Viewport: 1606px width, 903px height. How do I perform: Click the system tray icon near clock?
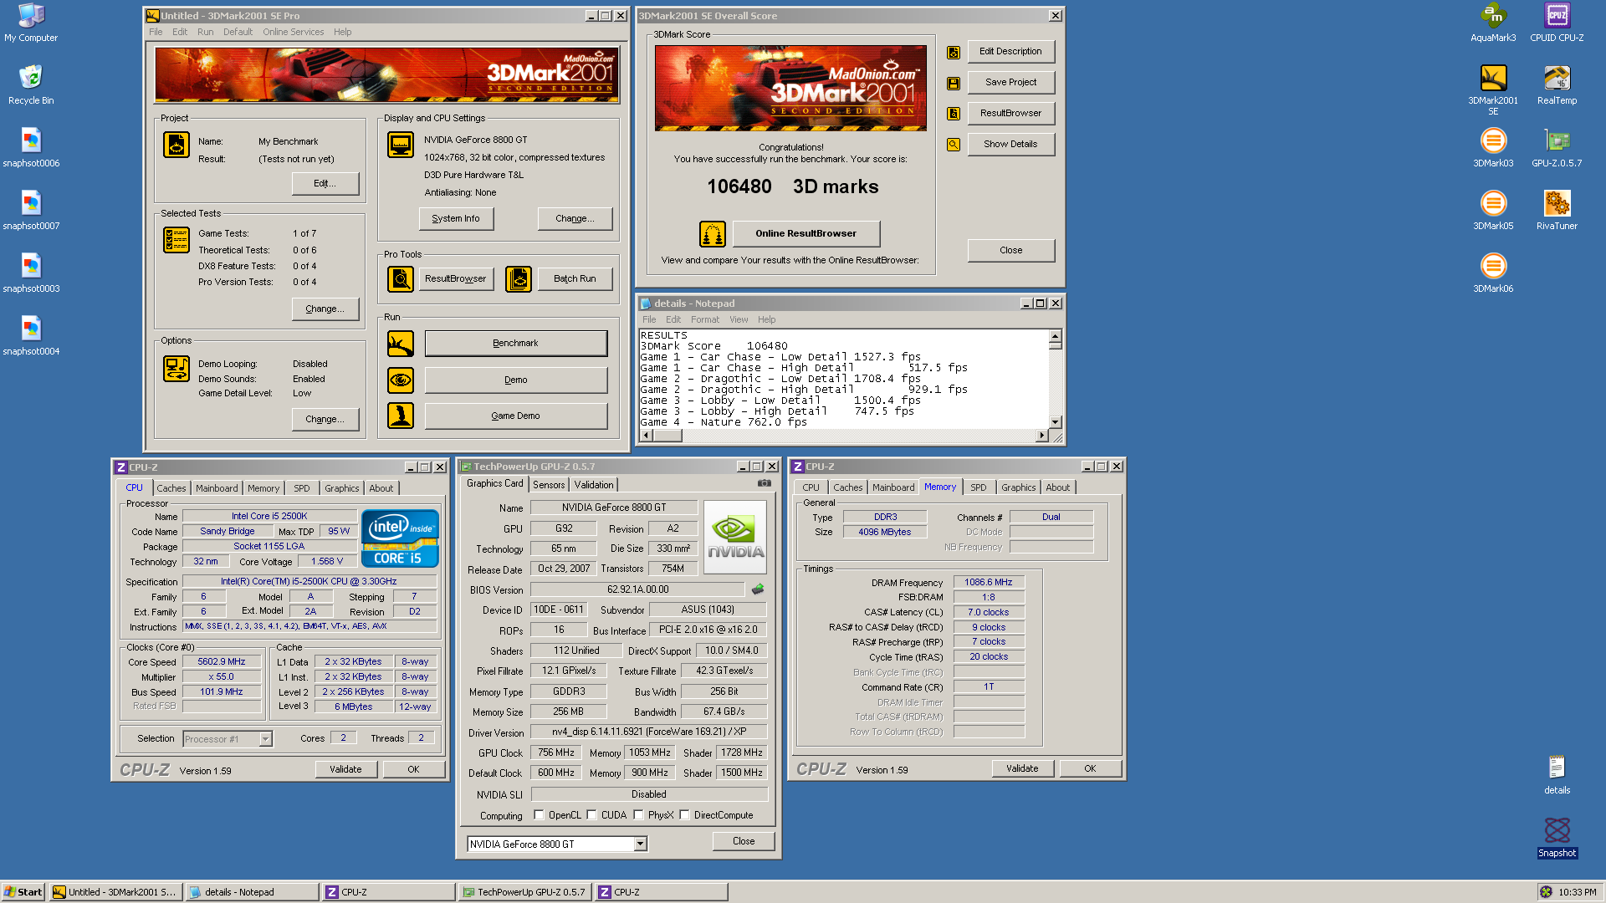point(1546,892)
